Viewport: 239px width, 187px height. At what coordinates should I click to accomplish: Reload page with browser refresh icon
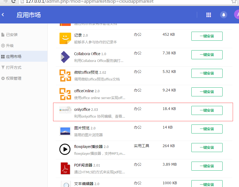14,2
